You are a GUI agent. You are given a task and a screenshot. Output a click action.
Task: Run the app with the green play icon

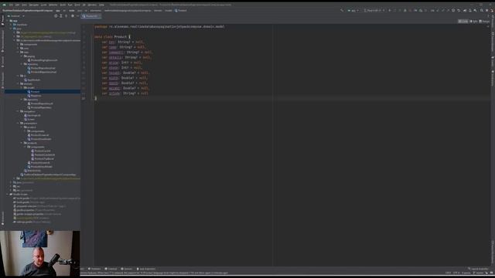[x=390, y=10]
